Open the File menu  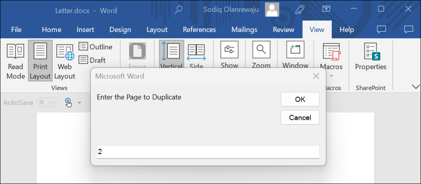(16, 30)
